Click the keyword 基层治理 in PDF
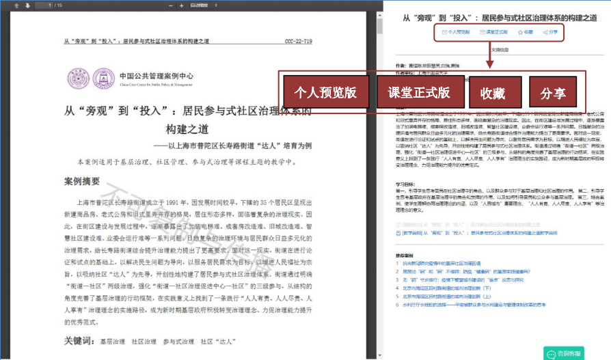This screenshot has width=611, height=360. 113,342
